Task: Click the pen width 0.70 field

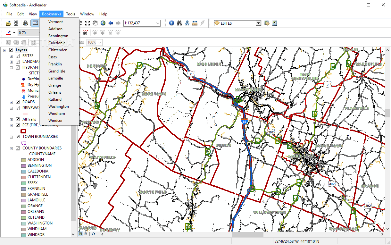Action: coord(28,33)
